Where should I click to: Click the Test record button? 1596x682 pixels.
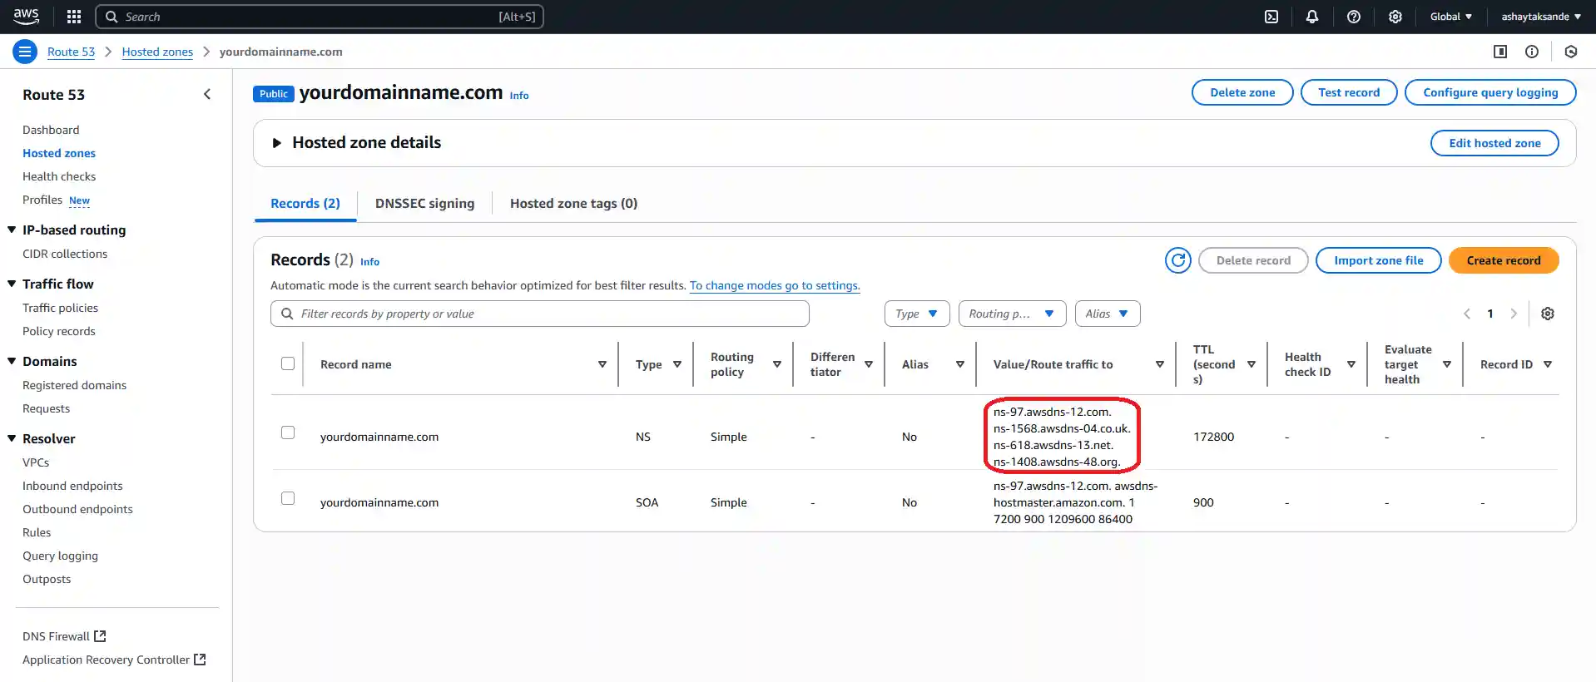click(1349, 92)
